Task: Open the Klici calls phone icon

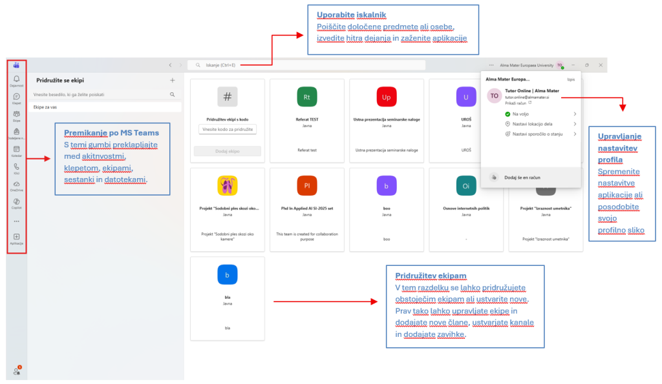Action: [x=16, y=167]
